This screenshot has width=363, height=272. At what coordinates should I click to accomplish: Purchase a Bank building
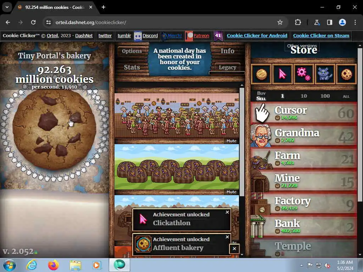(304, 226)
